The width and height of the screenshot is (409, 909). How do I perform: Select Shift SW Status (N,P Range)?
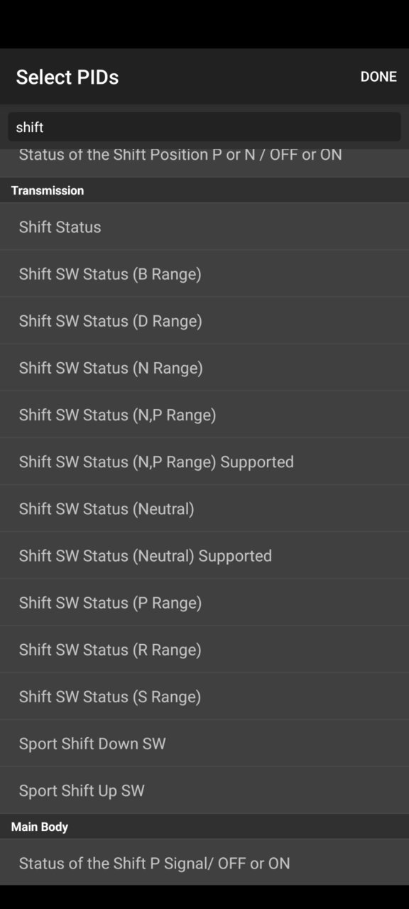[x=204, y=415]
